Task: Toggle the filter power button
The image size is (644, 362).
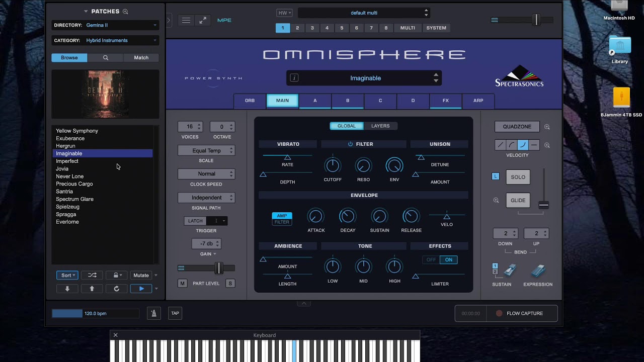Action: [x=351, y=144]
